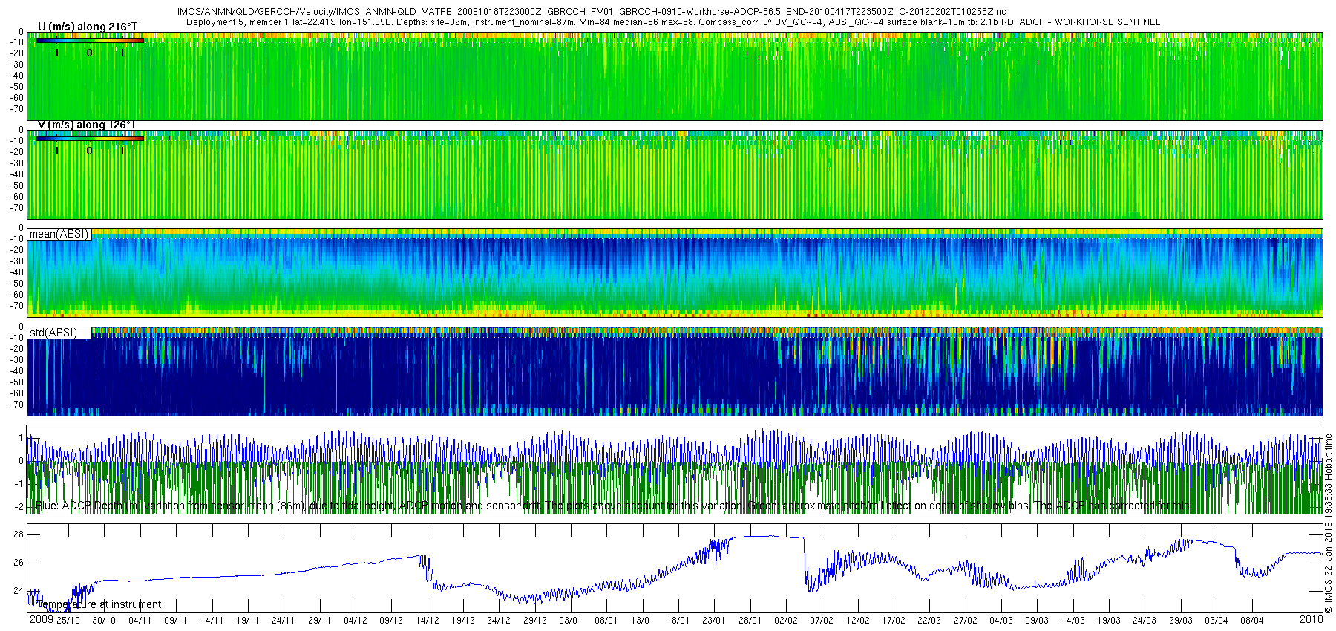Click the '23/01' date tick label
Screen dimensions: 1336x631
coord(714,621)
